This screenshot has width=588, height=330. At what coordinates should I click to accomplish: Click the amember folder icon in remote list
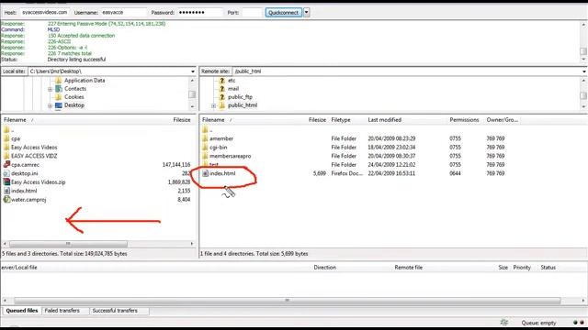[205, 138]
